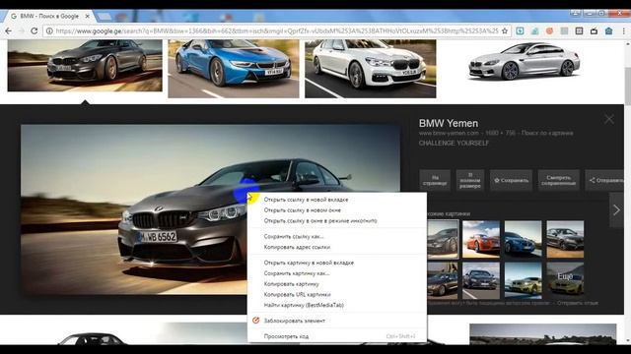Viewport: 631px width, 354px height.
Task: Open the grey BMW M4 thumbnail in results row
Action: point(85,65)
